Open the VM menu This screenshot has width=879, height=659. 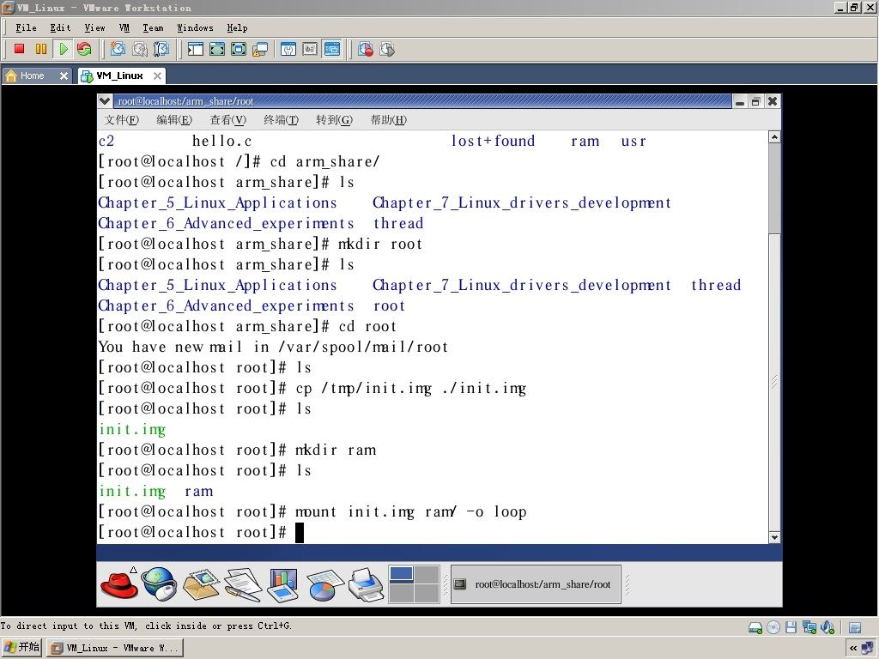(x=124, y=27)
